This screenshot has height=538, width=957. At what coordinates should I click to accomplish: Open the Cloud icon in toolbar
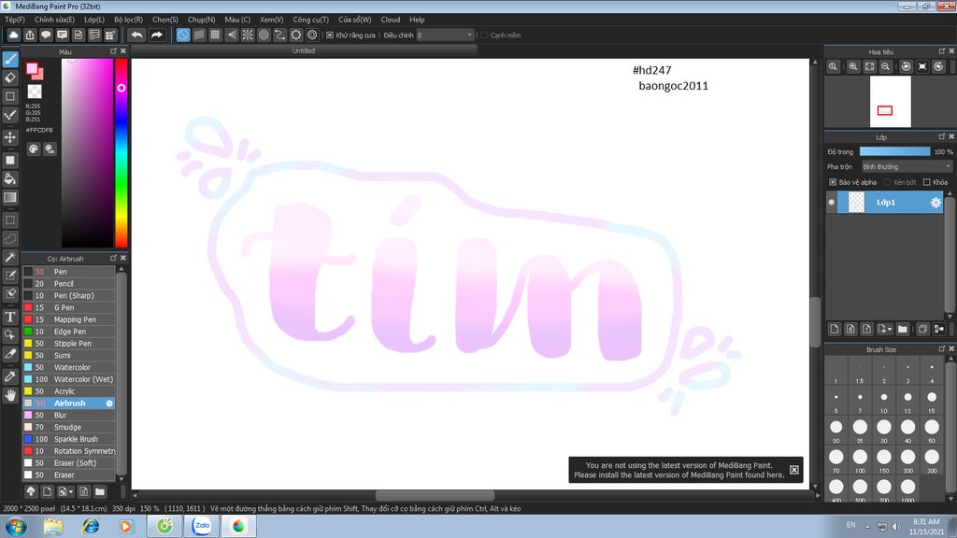pos(13,35)
